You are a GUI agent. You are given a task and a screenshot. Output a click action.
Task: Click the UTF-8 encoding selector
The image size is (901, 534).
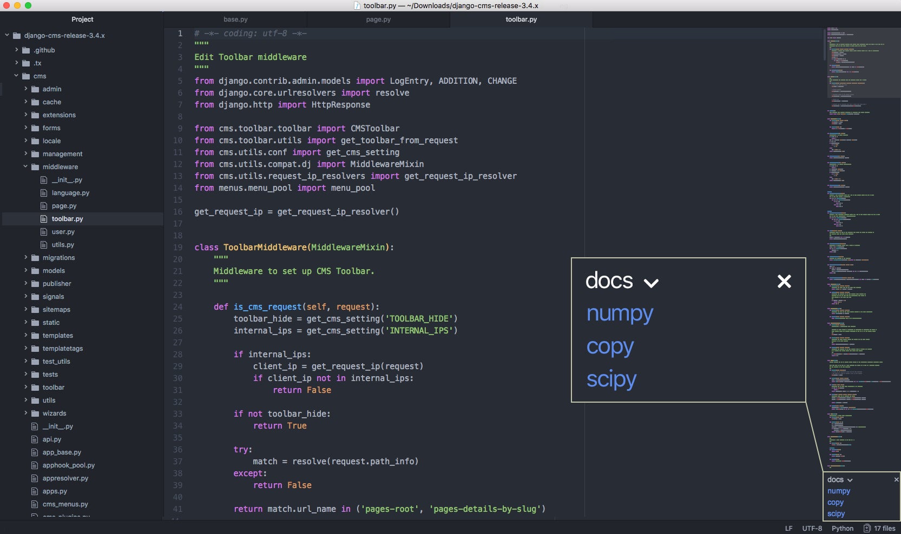pyautogui.click(x=812, y=528)
